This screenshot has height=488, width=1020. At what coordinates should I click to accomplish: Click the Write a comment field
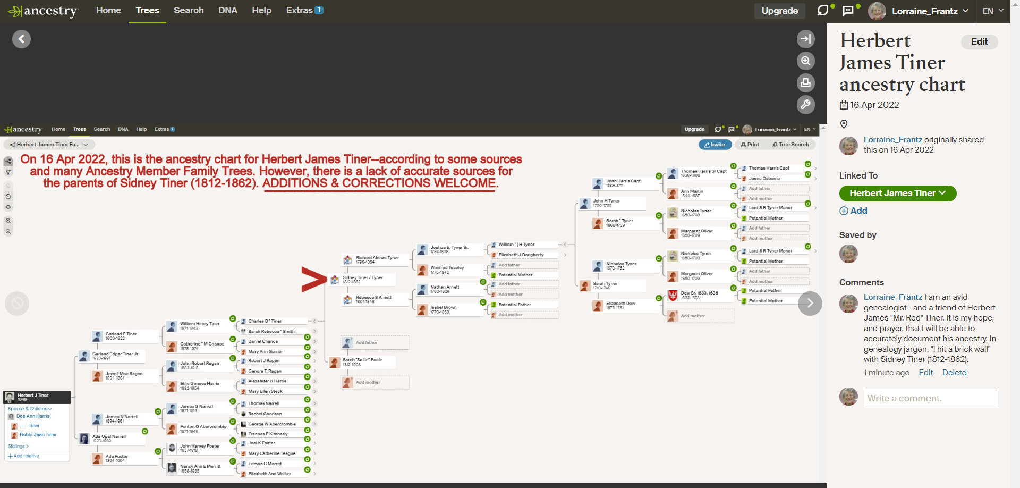tap(930, 398)
